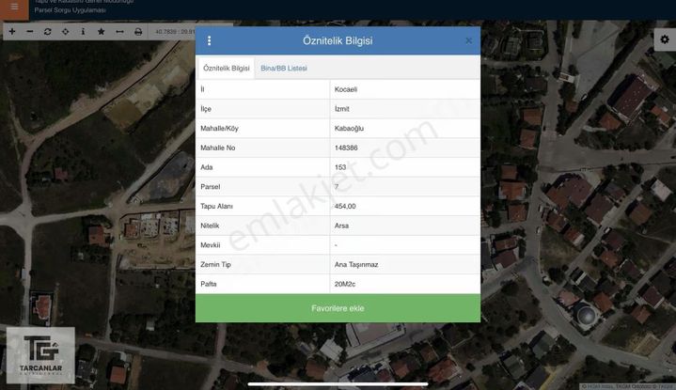676x390 pixels.
Task: Open the three-dot options menu in the dialog
Action: [x=209, y=40]
